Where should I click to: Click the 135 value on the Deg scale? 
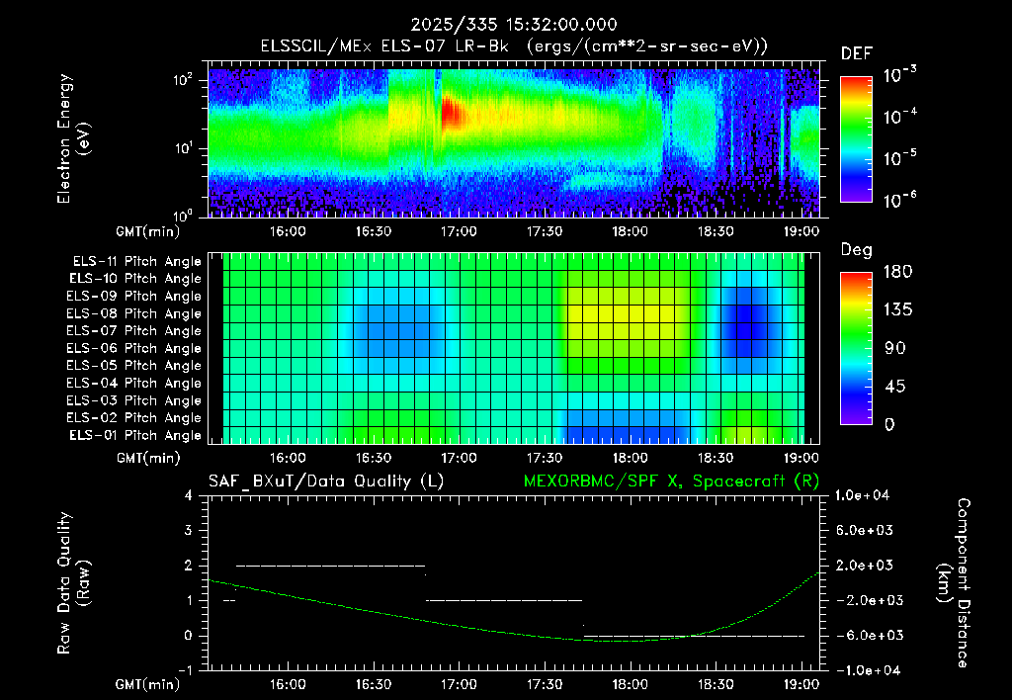(x=897, y=309)
